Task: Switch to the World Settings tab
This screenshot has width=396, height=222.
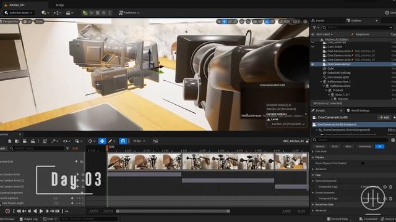Action: [358, 110]
